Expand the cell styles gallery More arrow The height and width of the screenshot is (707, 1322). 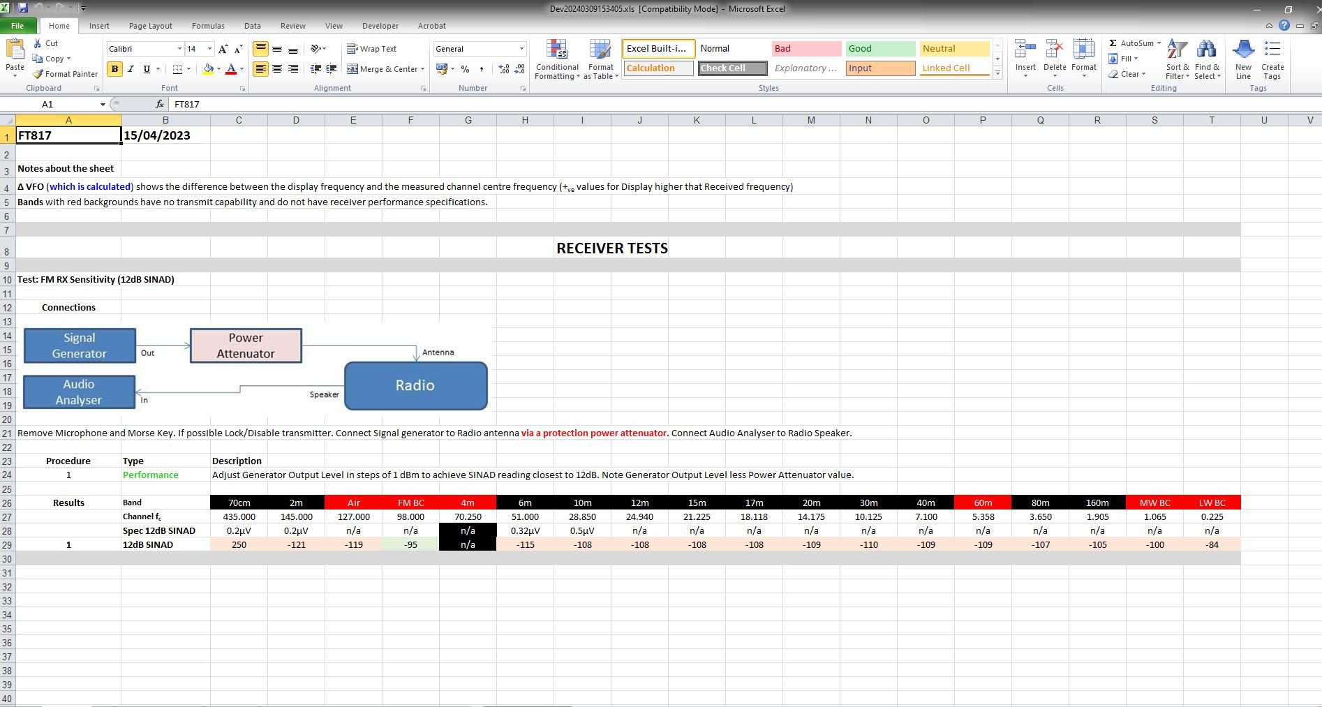(998, 73)
